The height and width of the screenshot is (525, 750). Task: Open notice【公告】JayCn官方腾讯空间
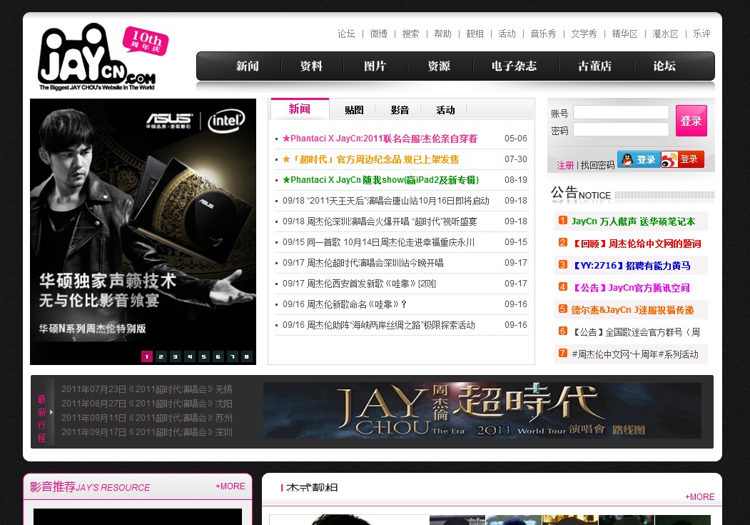point(630,288)
